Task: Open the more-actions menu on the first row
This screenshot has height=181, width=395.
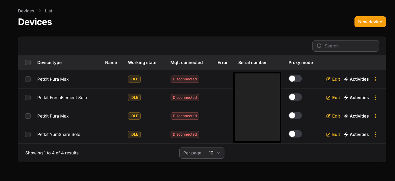Action: [x=376, y=79]
